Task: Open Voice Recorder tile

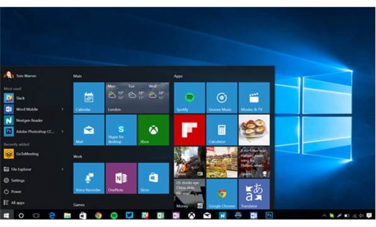Action: (x=89, y=178)
